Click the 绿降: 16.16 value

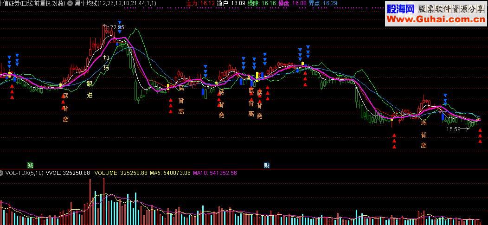[262, 3]
